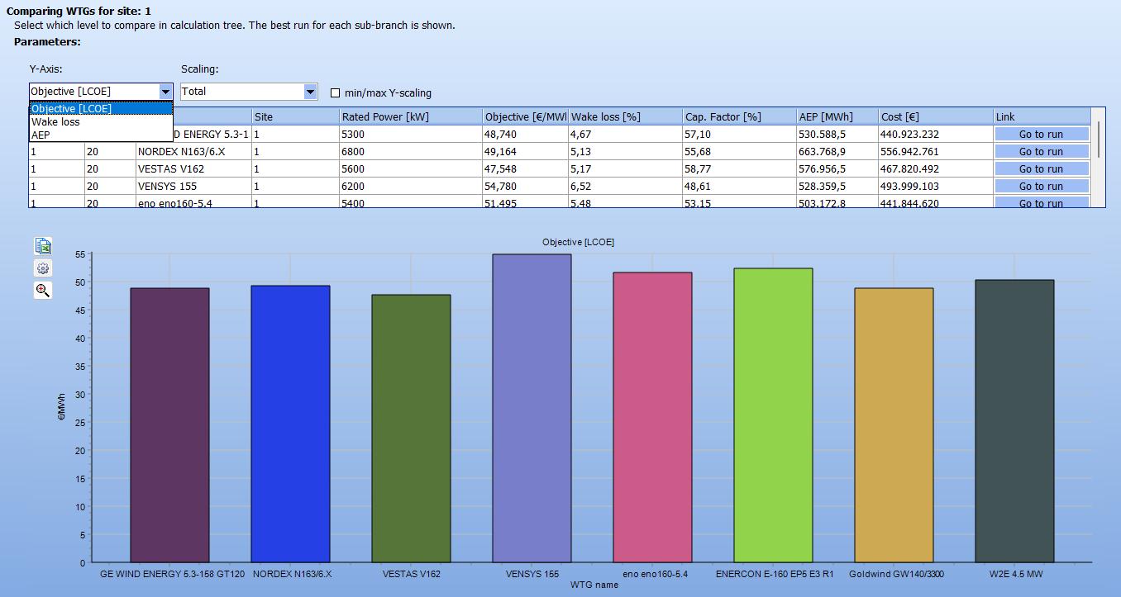Click the purple VENSYS 155 bar
Screen dimensions: 1121x597
[x=532, y=408]
